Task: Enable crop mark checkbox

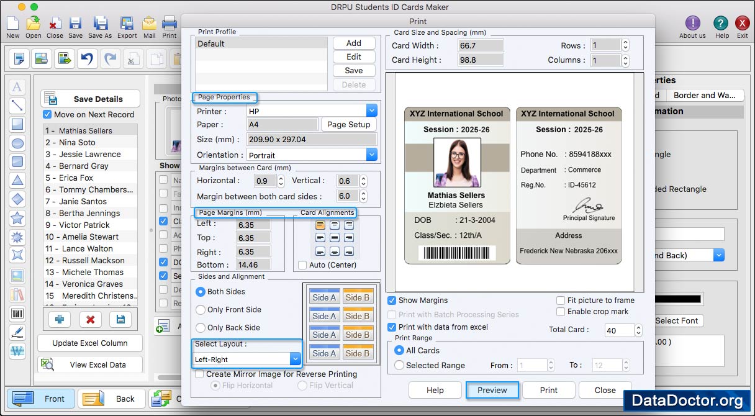Action: 561,312
